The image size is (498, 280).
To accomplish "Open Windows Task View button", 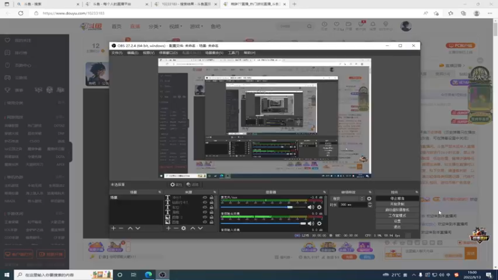I will [134, 274].
